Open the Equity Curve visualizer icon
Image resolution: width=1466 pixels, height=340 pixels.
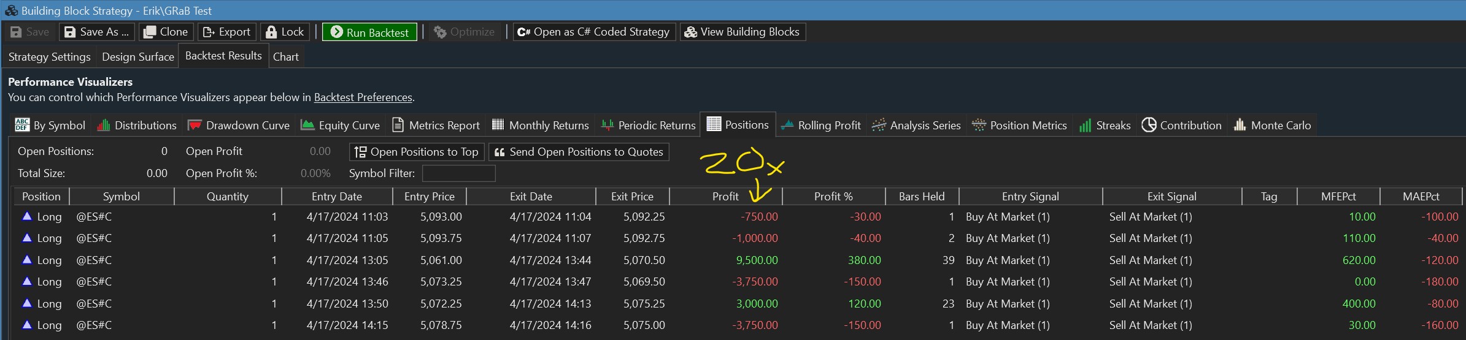click(x=307, y=125)
